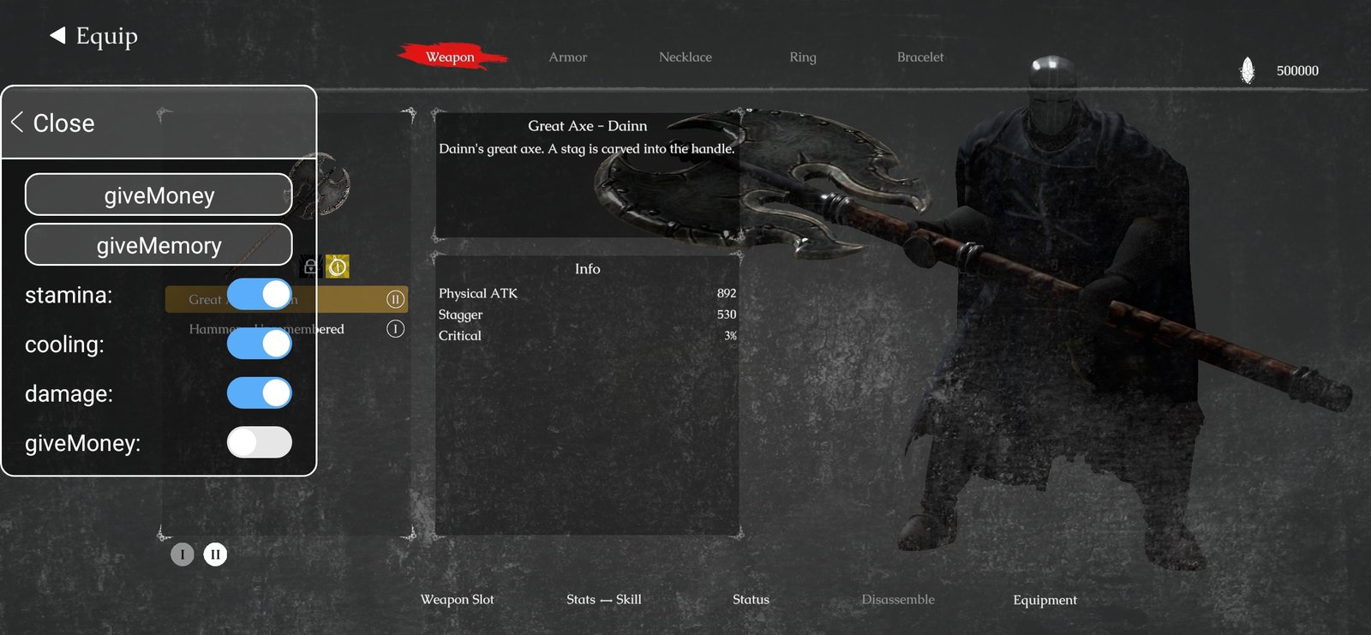The width and height of the screenshot is (1371, 635).
Task: Switch to the Necklace tab
Action: coord(685,57)
